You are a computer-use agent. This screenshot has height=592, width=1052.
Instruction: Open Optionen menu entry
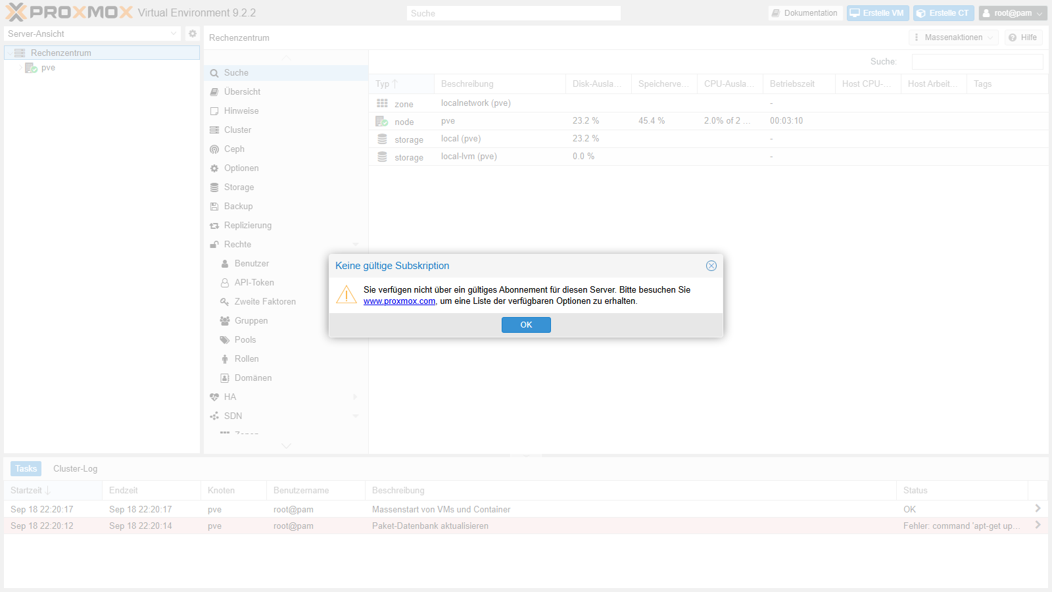click(x=286, y=168)
